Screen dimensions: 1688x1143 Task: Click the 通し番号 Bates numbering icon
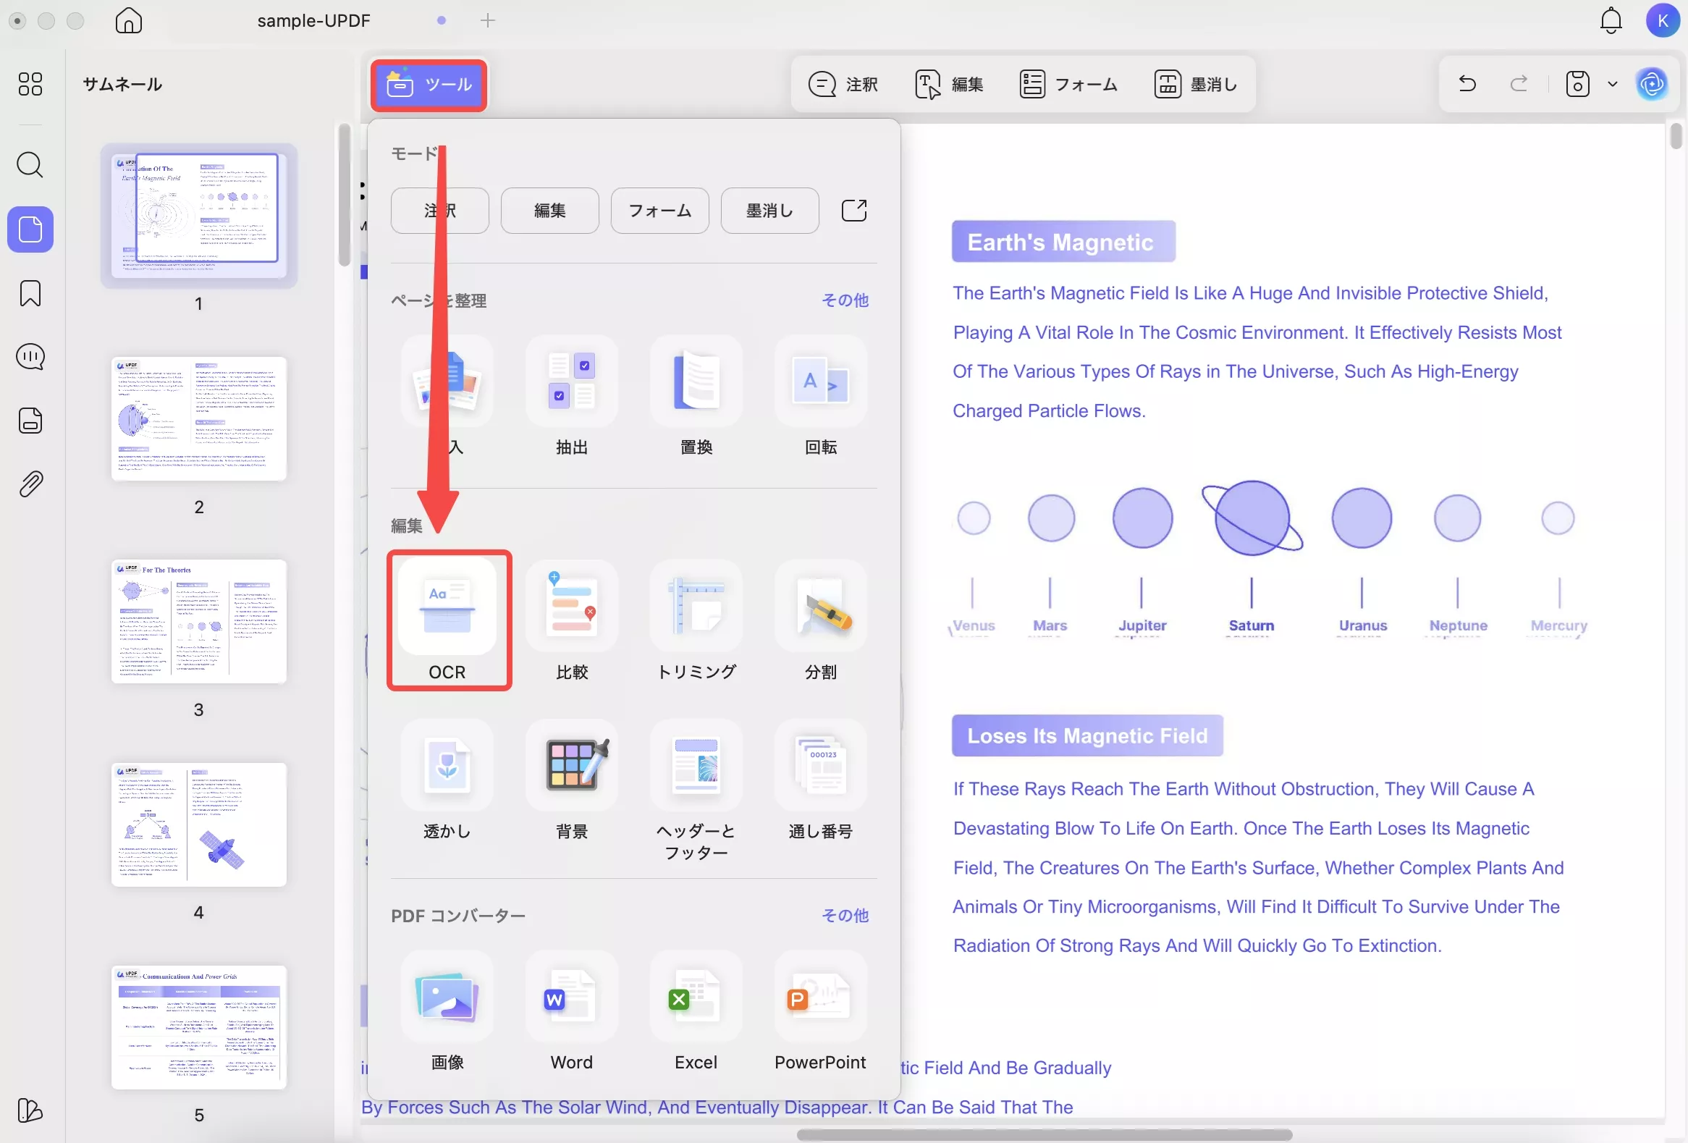[820, 765]
